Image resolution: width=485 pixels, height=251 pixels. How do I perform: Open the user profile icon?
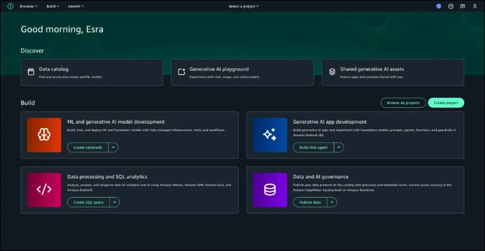[x=474, y=6]
